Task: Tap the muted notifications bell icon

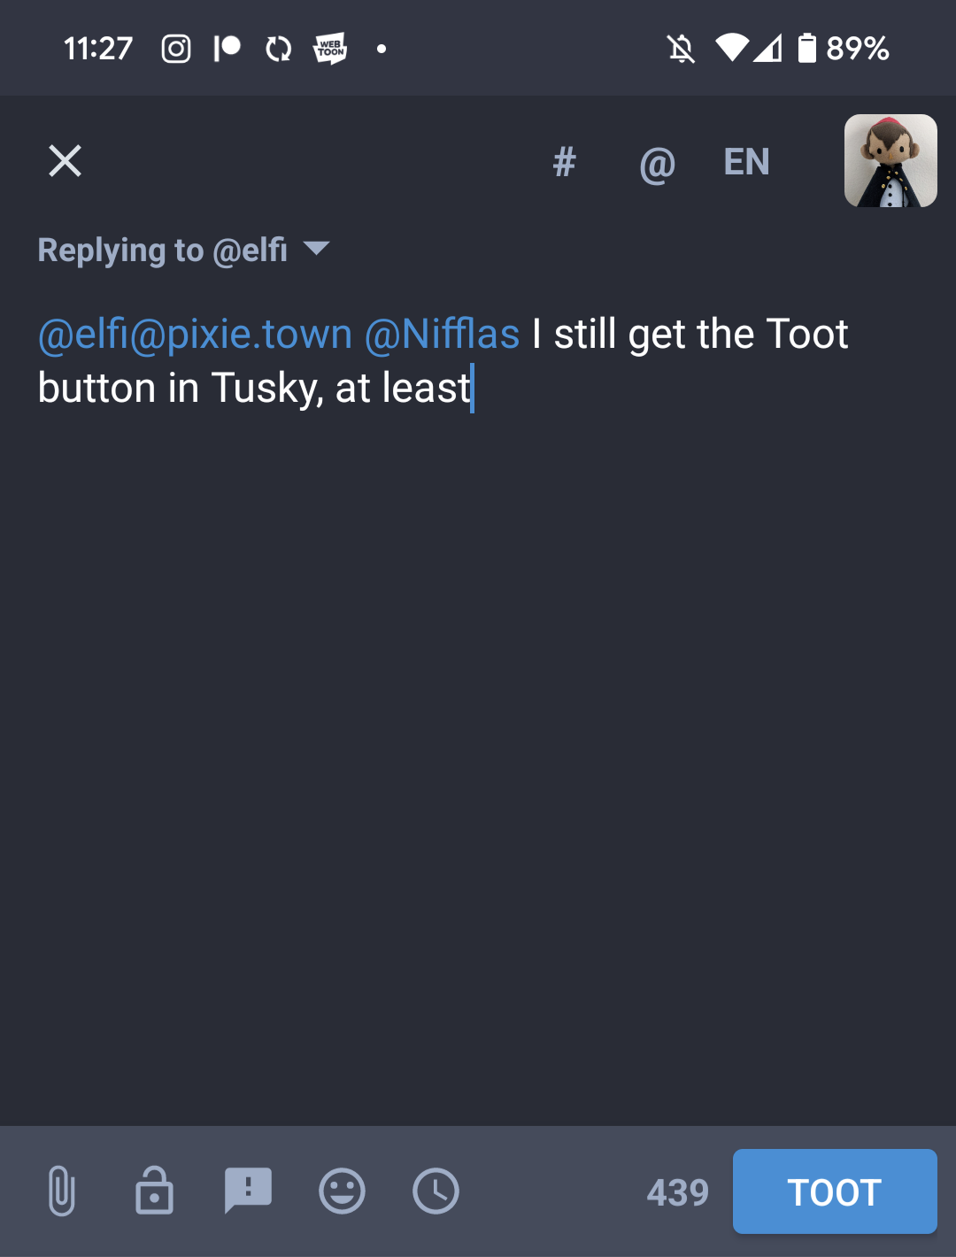Action: pos(681,49)
